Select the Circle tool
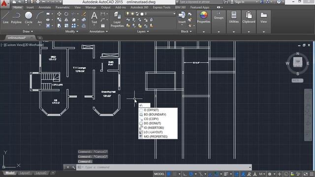 pos(29,18)
